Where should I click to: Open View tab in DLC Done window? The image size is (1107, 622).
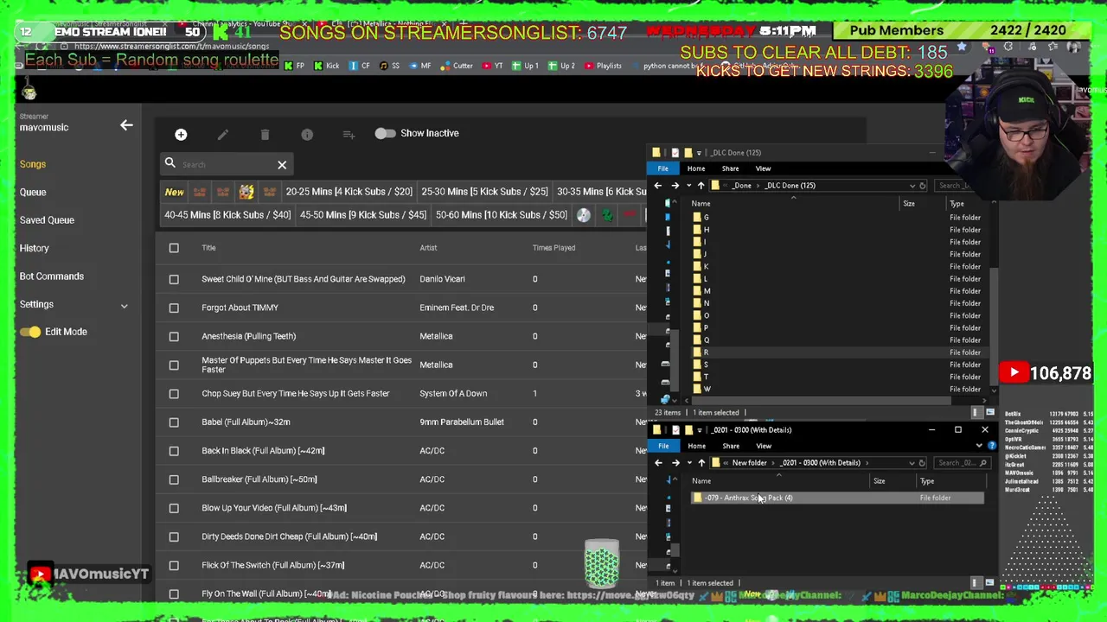coord(763,168)
